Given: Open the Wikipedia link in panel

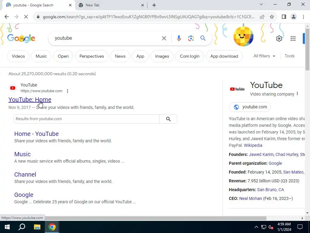Looking at the screenshot, I should [253, 145].
